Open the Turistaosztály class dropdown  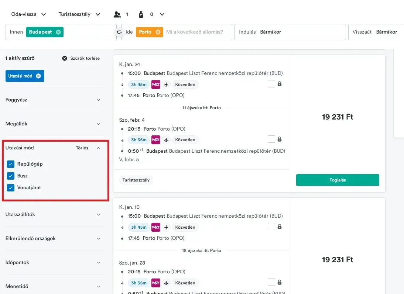[79, 14]
